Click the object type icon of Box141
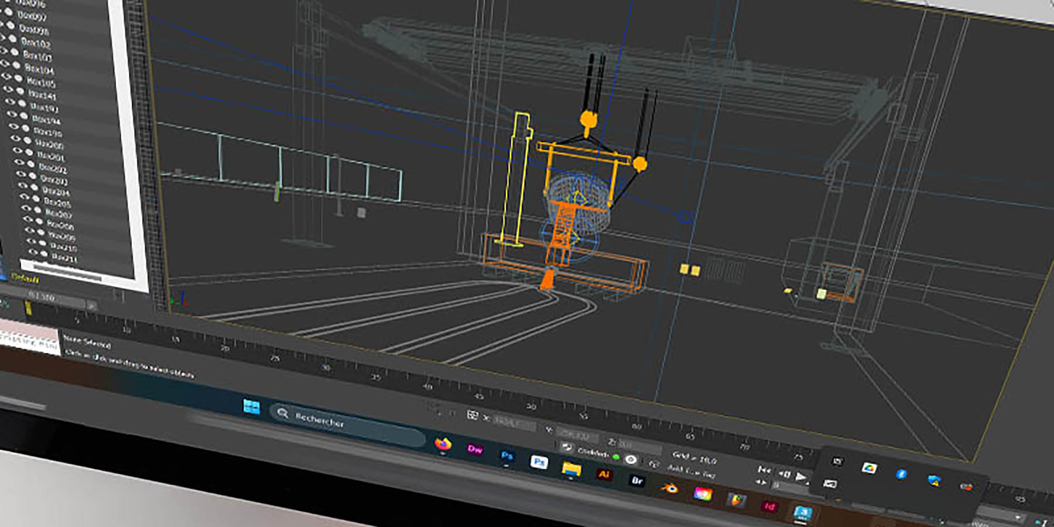Screen dimensions: 1054x527 (x=20, y=92)
